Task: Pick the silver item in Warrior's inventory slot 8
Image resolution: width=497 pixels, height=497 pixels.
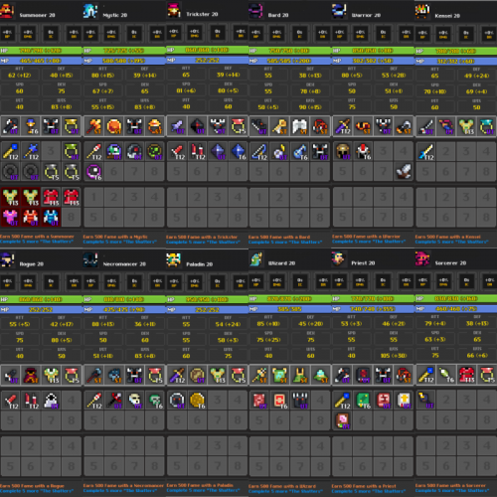Action: pos(404,171)
